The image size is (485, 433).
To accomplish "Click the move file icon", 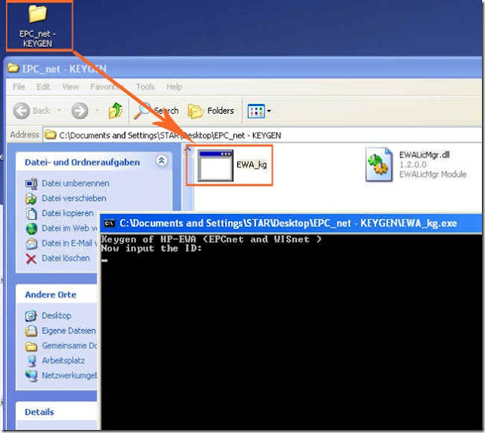I will click(x=31, y=199).
